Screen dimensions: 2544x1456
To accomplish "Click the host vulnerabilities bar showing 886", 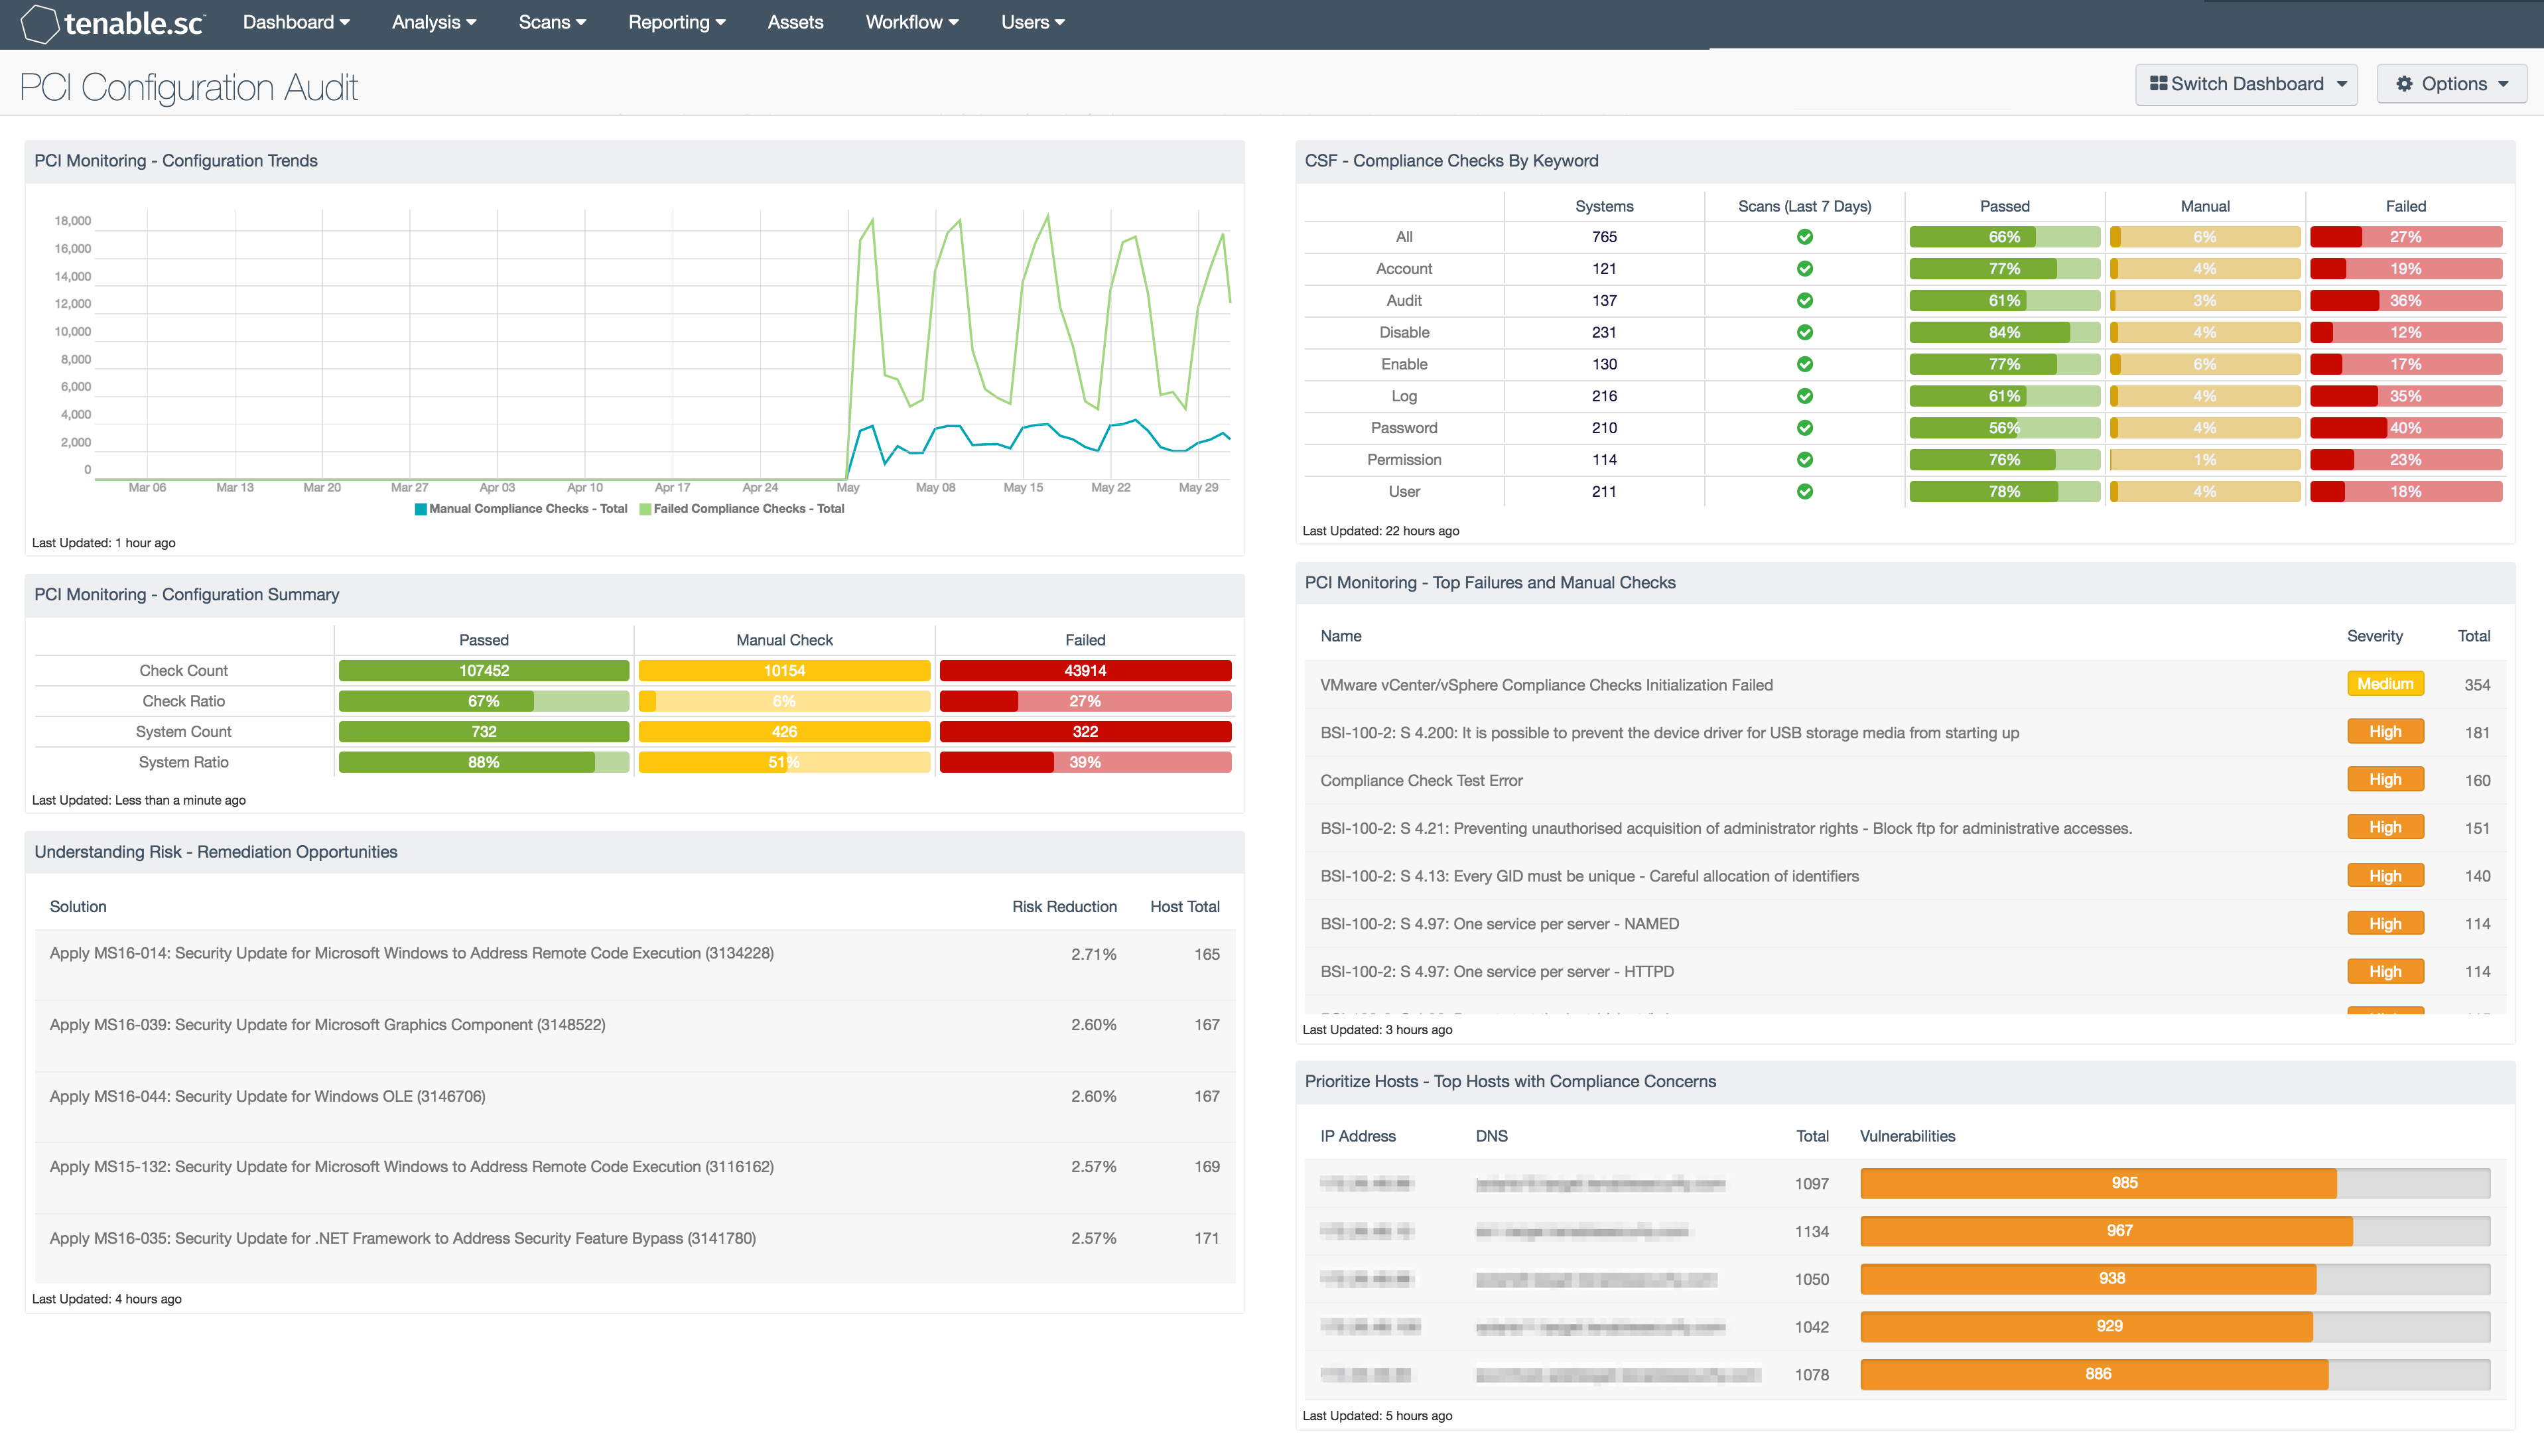I will point(2175,1374).
